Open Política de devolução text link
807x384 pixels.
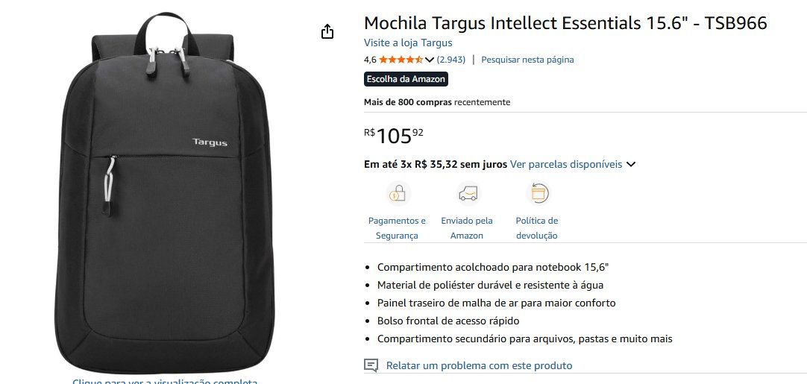click(x=537, y=228)
